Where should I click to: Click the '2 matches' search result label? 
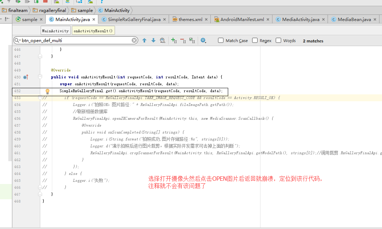click(313, 41)
